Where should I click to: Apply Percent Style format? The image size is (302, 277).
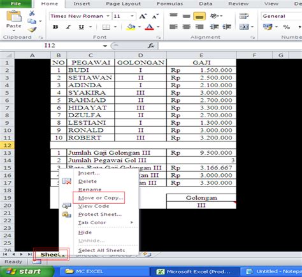tap(286, 27)
